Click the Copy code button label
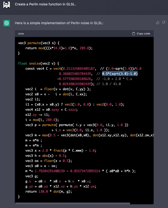The height and width of the screenshot is (208, 168). point(143,34)
